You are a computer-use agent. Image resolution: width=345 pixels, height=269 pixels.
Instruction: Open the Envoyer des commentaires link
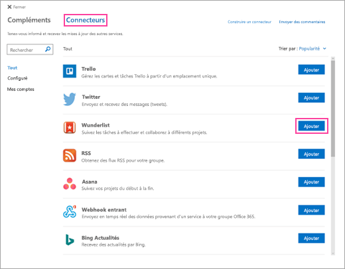(302, 22)
